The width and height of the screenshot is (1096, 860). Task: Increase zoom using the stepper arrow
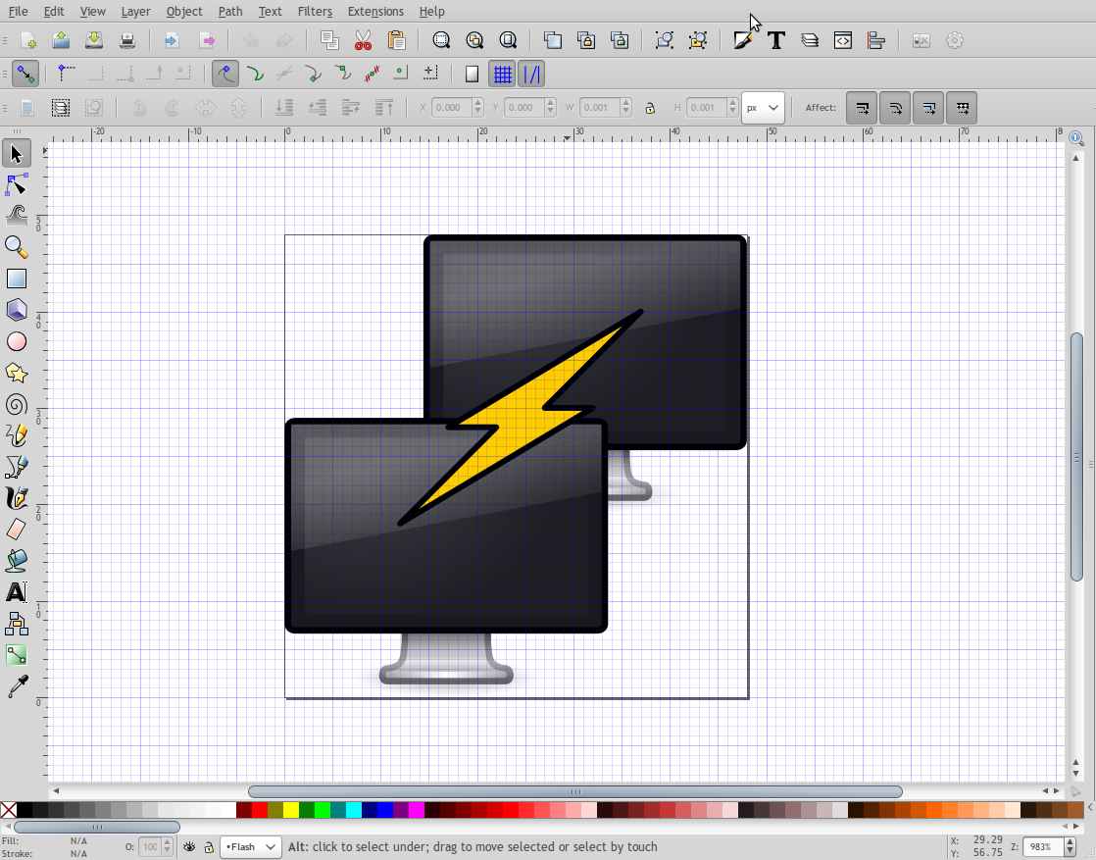pos(1071,841)
